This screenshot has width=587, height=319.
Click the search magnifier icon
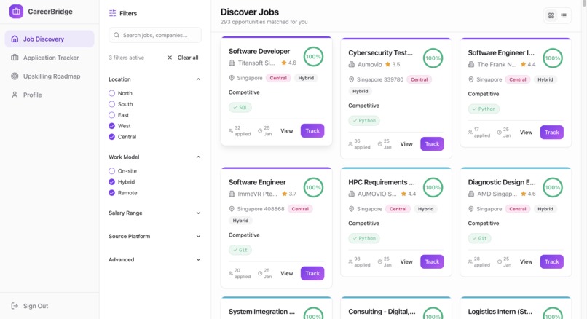tap(117, 35)
